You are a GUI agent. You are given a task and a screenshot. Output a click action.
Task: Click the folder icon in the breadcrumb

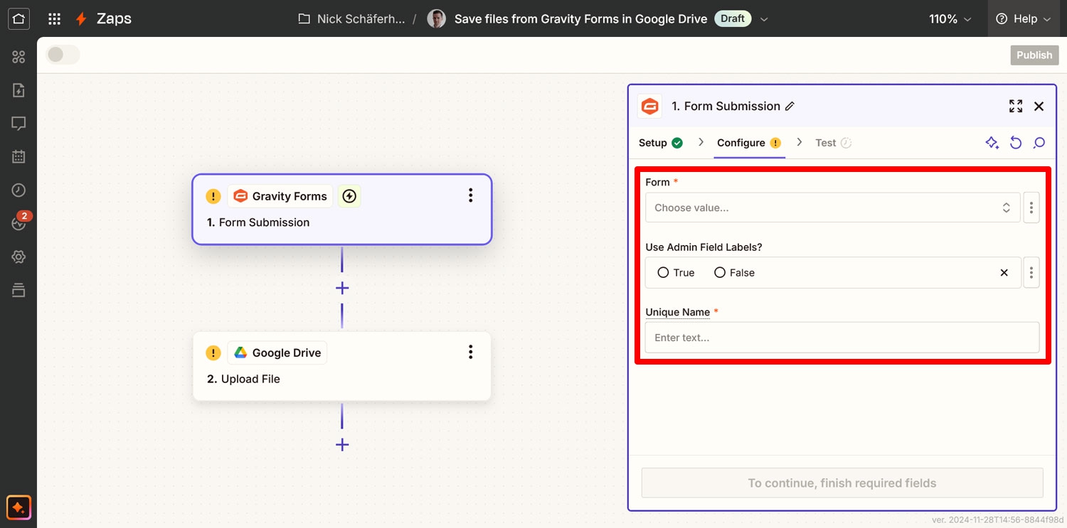(x=304, y=19)
